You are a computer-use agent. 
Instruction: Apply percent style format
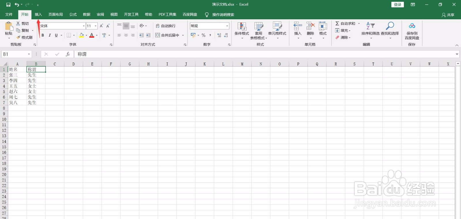pyautogui.click(x=203, y=35)
